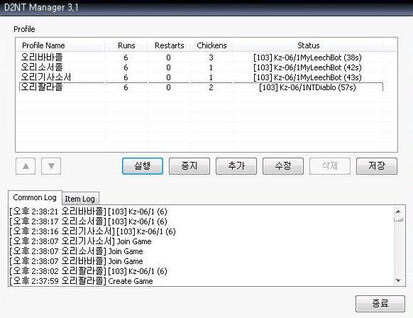
Task: Sort by Runs column header
Action: tap(126, 45)
